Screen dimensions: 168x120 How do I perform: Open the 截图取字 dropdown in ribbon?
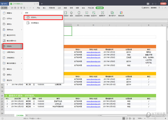pos(103,14)
